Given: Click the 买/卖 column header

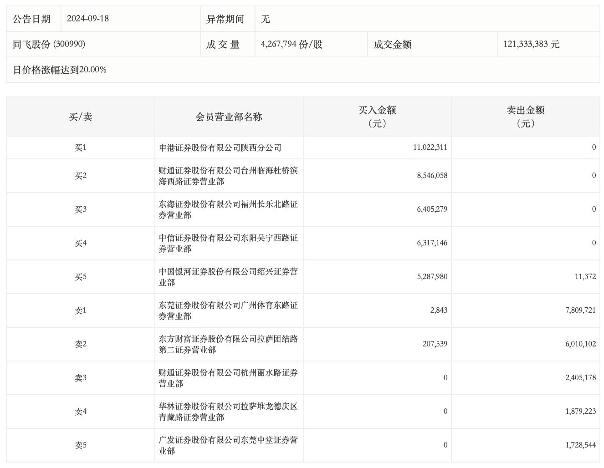Looking at the screenshot, I should click(x=81, y=117).
